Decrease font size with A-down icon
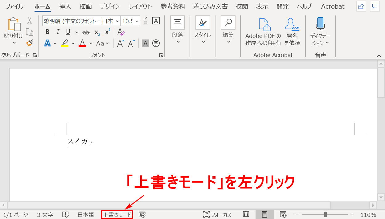 coord(132,43)
